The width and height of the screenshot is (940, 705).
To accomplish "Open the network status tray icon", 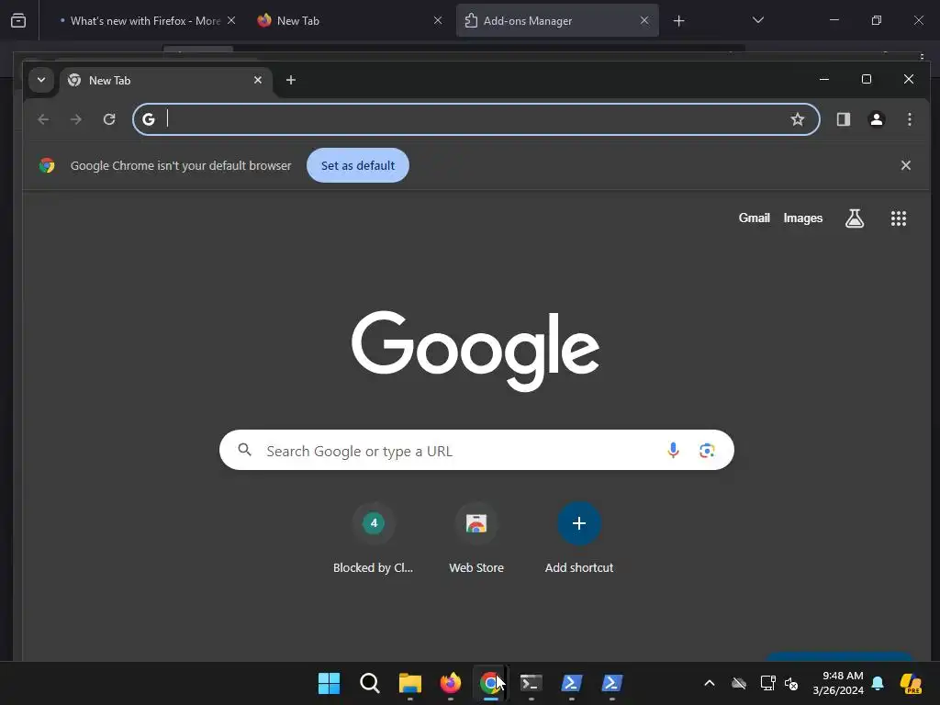I will [x=768, y=683].
